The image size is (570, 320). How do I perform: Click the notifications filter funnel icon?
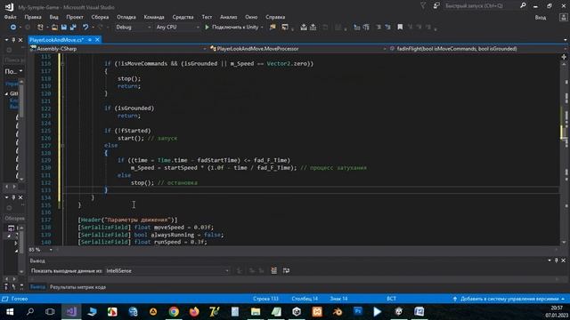(423, 6)
